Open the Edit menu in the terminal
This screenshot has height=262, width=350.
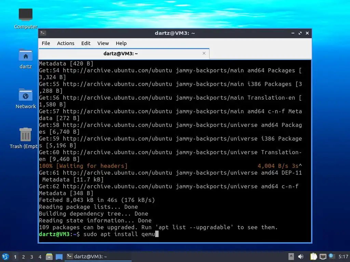pyautogui.click(x=86, y=43)
